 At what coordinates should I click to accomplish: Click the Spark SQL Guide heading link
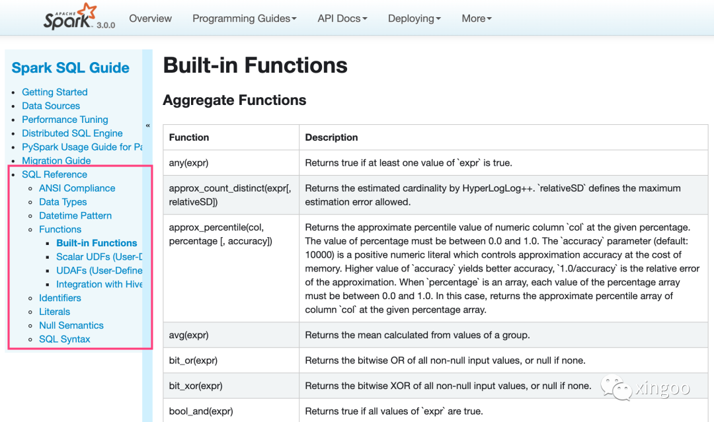click(71, 68)
